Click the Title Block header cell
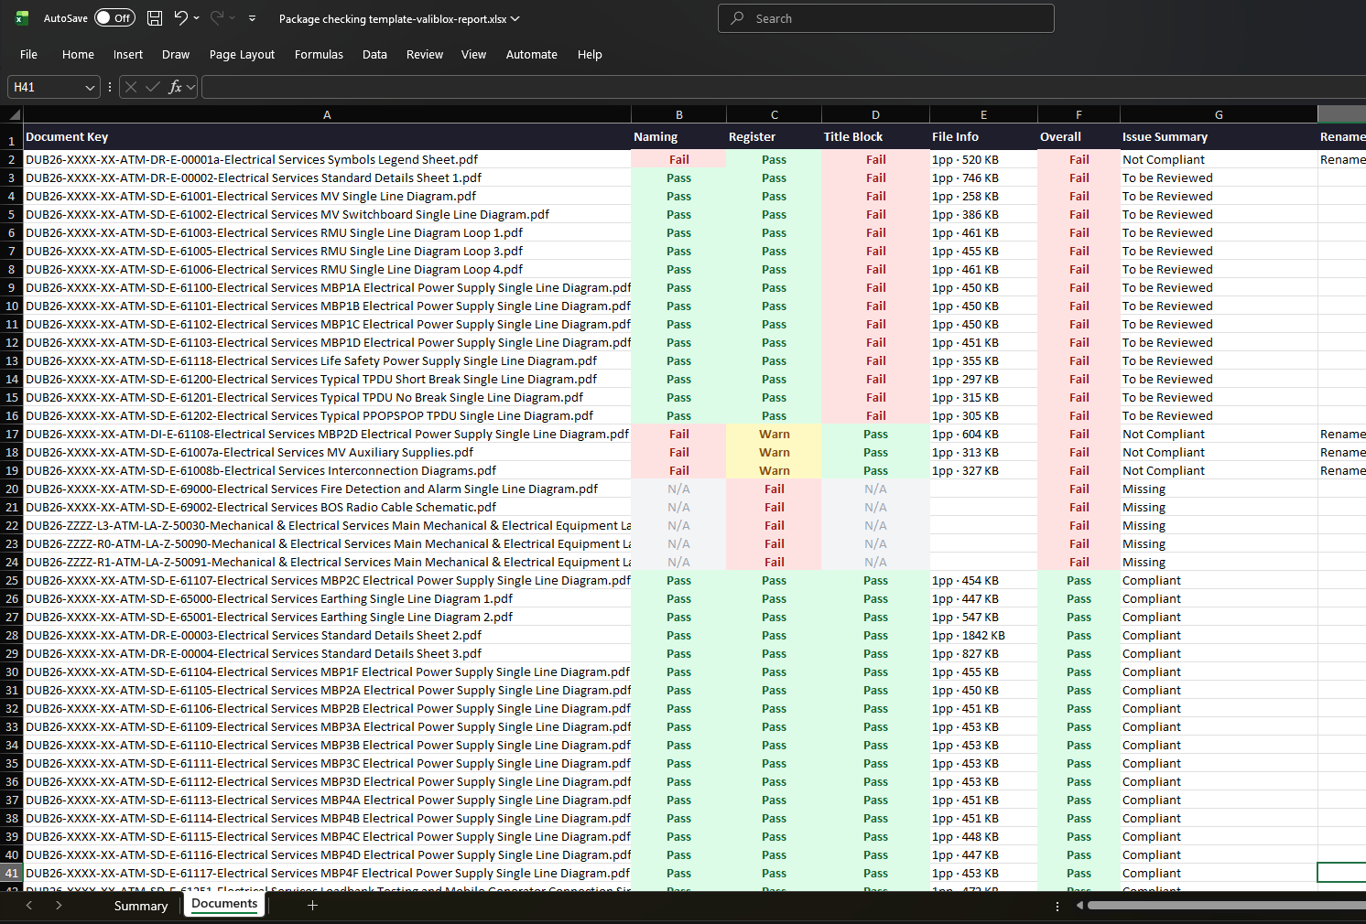Image resolution: width=1366 pixels, height=924 pixels. pos(875,136)
